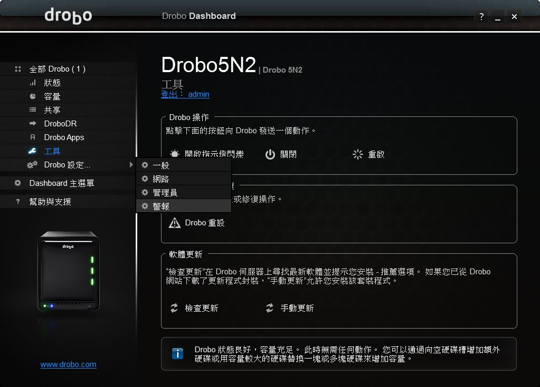Choose 警報 from the settings submenu
Viewport: 540px width, 387px height.
(x=161, y=206)
